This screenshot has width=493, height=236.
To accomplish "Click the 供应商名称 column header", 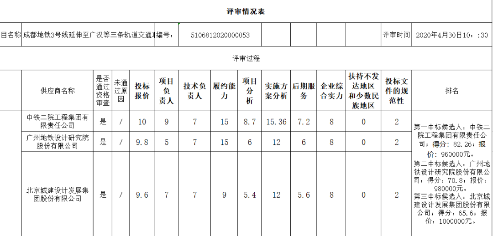I will pos(58,91).
